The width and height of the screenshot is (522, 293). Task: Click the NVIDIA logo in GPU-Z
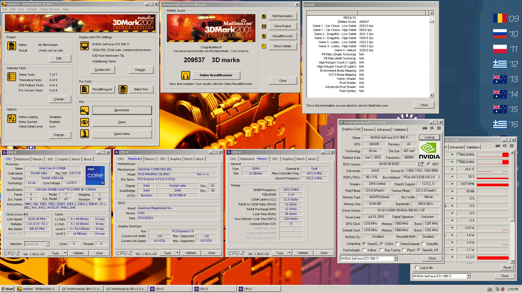(x=429, y=151)
